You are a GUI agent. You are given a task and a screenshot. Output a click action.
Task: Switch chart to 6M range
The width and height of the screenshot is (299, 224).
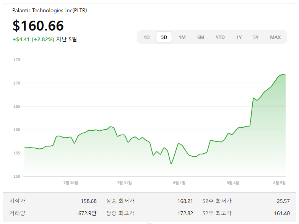[x=201, y=37]
